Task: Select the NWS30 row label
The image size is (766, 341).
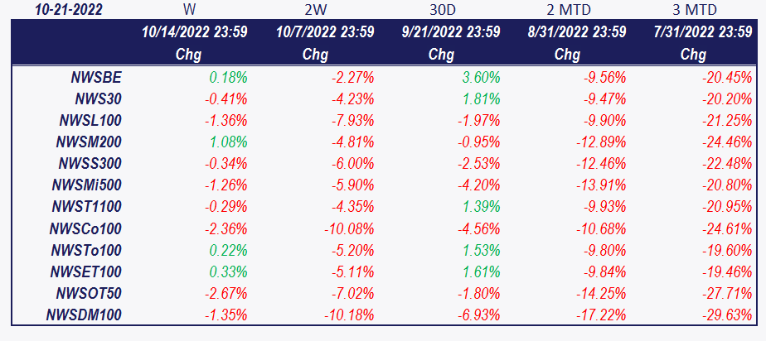Action: pos(98,99)
